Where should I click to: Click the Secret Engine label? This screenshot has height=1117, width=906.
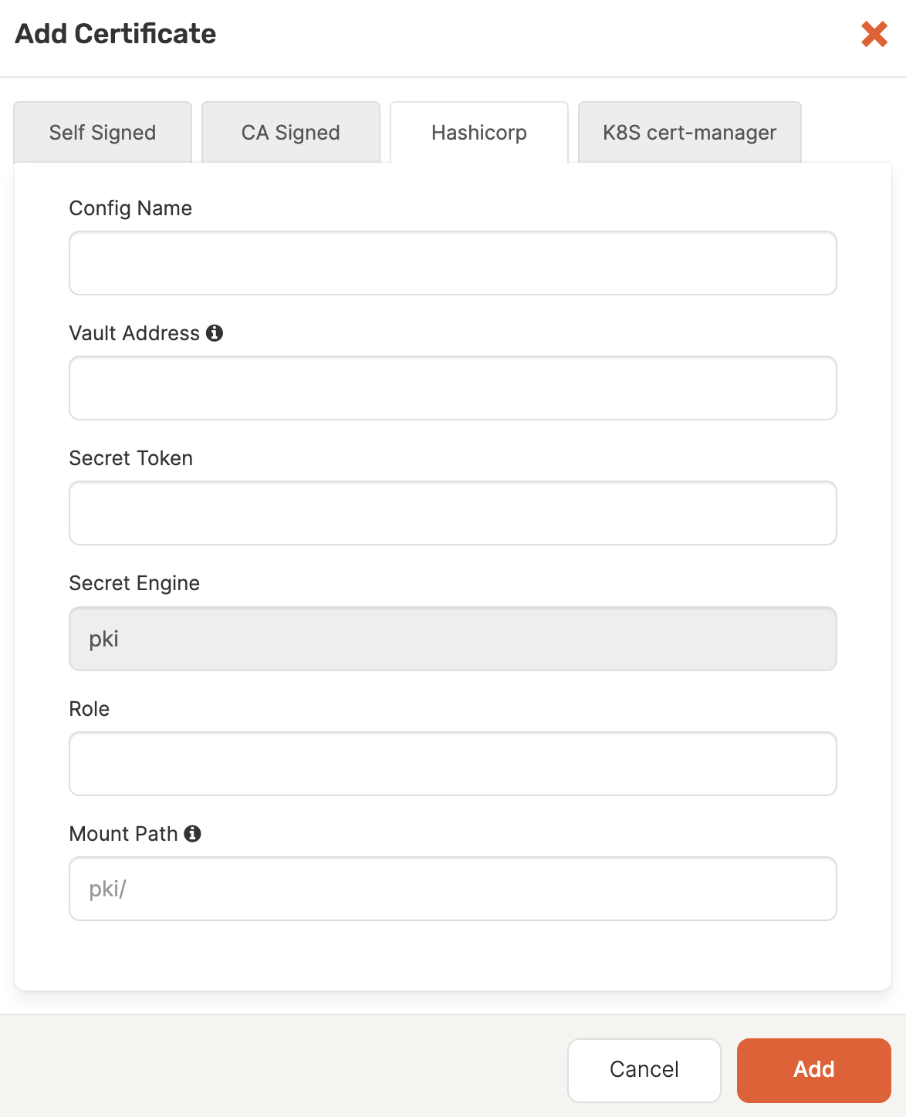pos(134,583)
